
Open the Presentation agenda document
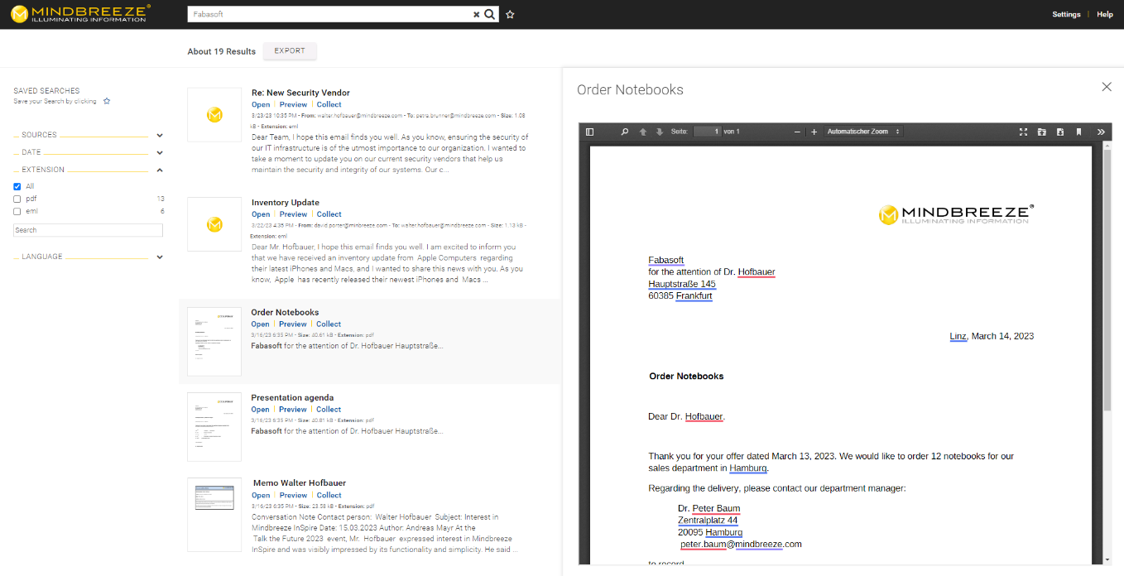pyautogui.click(x=261, y=410)
